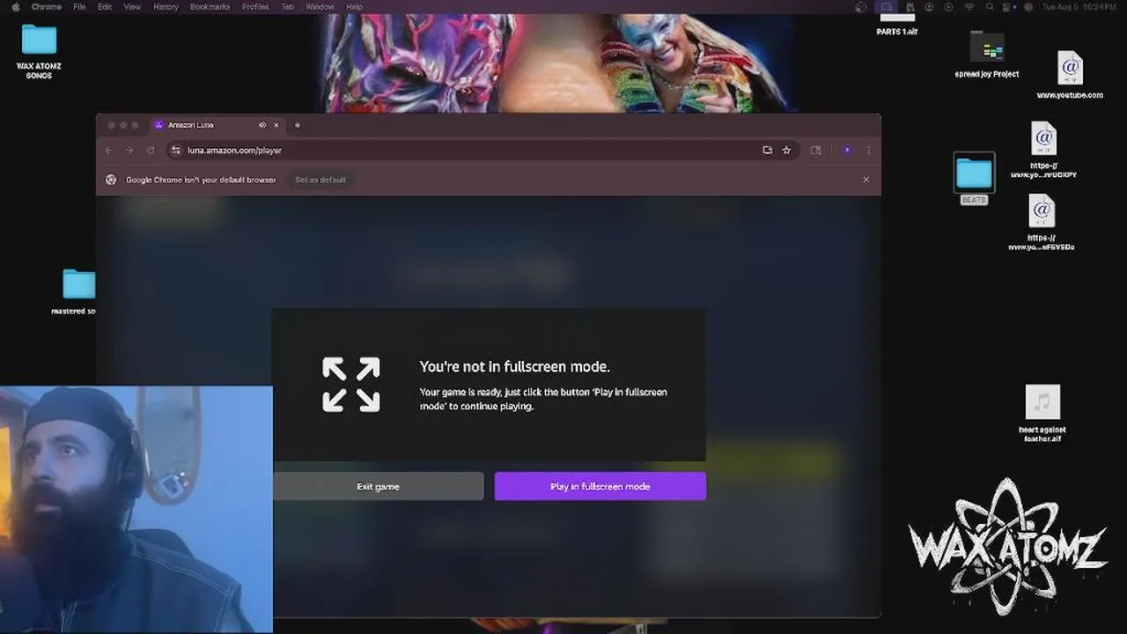Click the browser Forward arrow
1127x634 pixels.
pyautogui.click(x=129, y=151)
